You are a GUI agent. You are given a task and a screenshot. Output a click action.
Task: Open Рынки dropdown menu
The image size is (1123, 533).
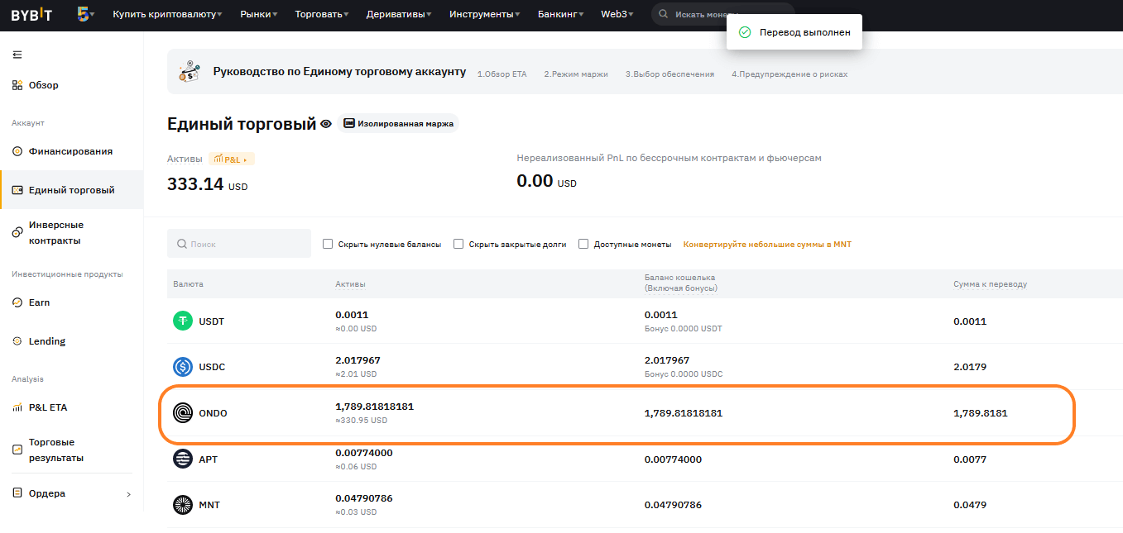(258, 14)
